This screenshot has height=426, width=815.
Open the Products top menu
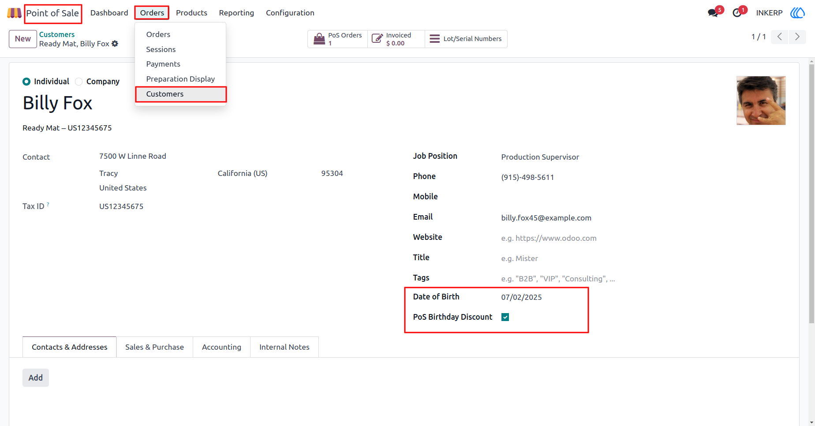(191, 13)
